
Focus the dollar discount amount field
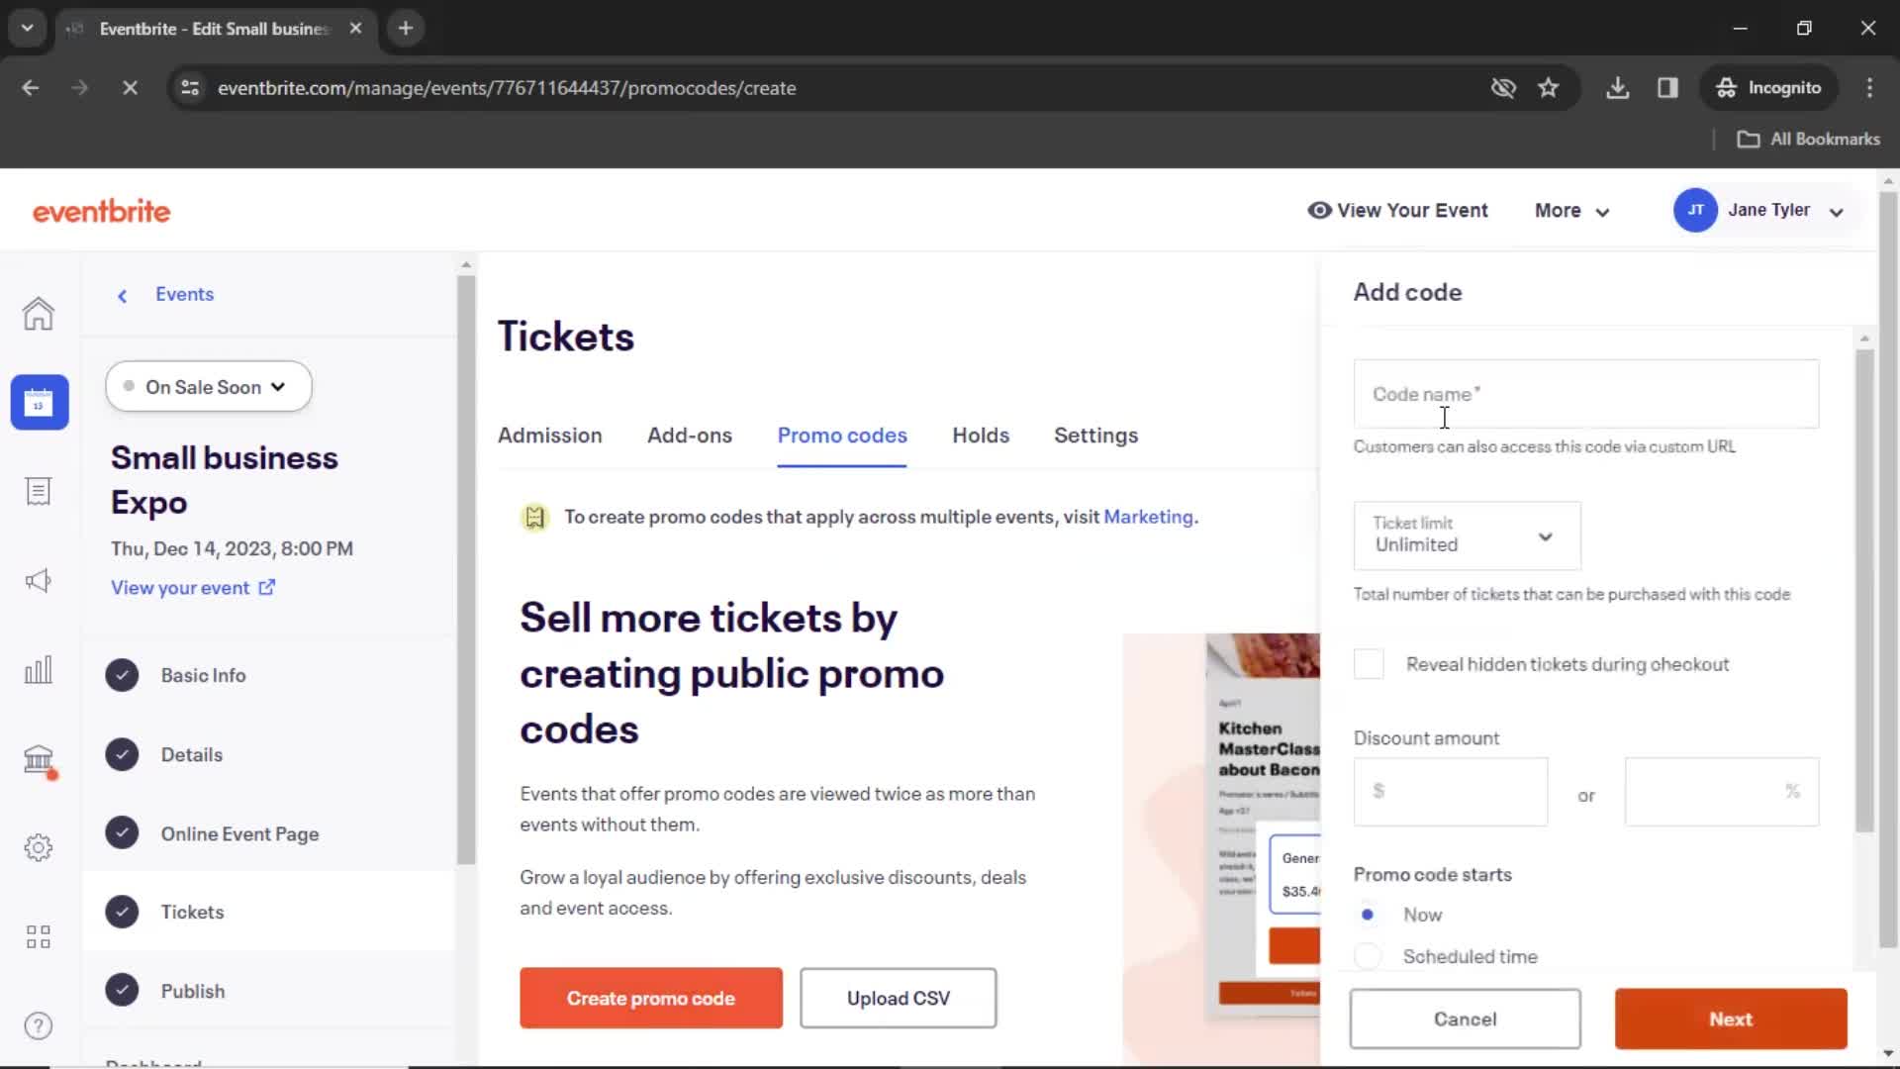(x=1450, y=792)
